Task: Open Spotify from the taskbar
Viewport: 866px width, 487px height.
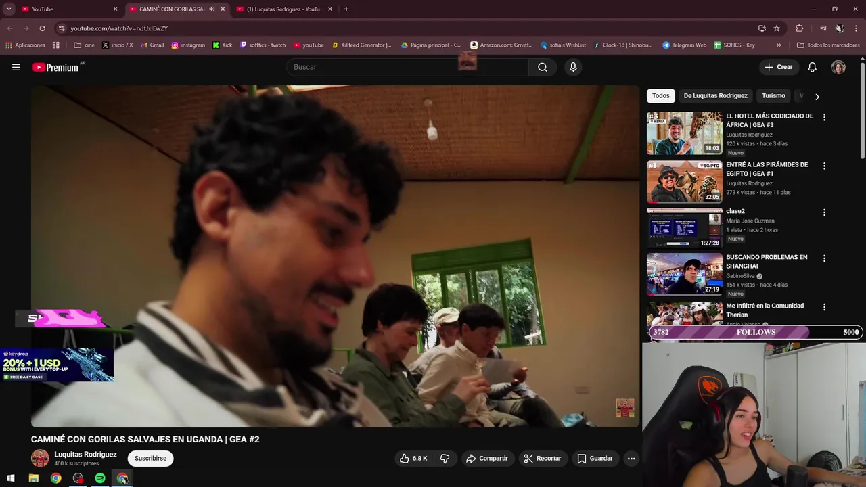Action: click(x=100, y=478)
